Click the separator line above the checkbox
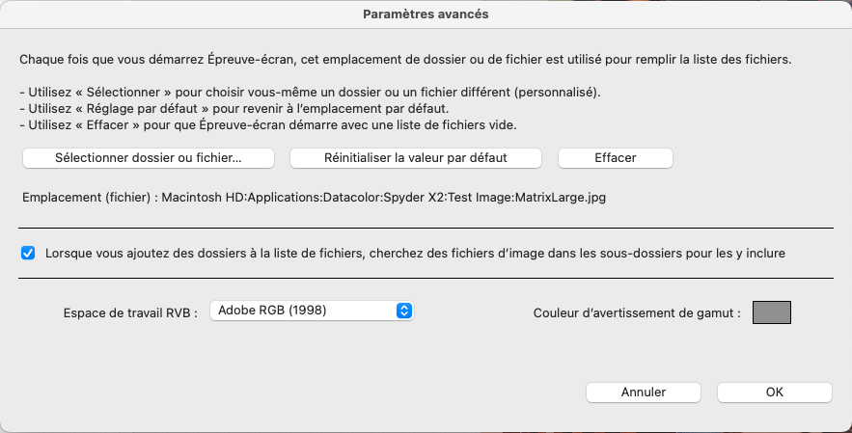Viewport: 852px width, 433px height. (x=426, y=229)
